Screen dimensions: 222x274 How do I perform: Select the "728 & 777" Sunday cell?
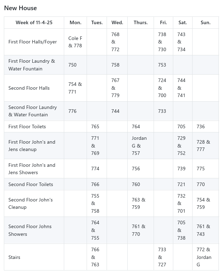(203, 146)
